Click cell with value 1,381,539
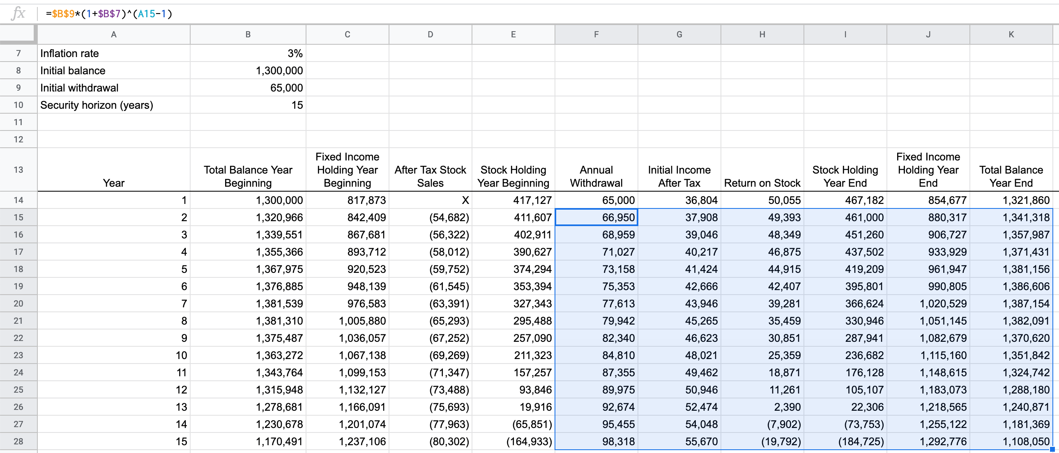 click(x=248, y=304)
